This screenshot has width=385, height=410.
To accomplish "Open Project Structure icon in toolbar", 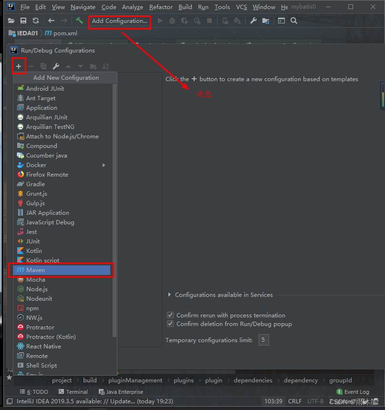I will pyautogui.click(x=266, y=21).
